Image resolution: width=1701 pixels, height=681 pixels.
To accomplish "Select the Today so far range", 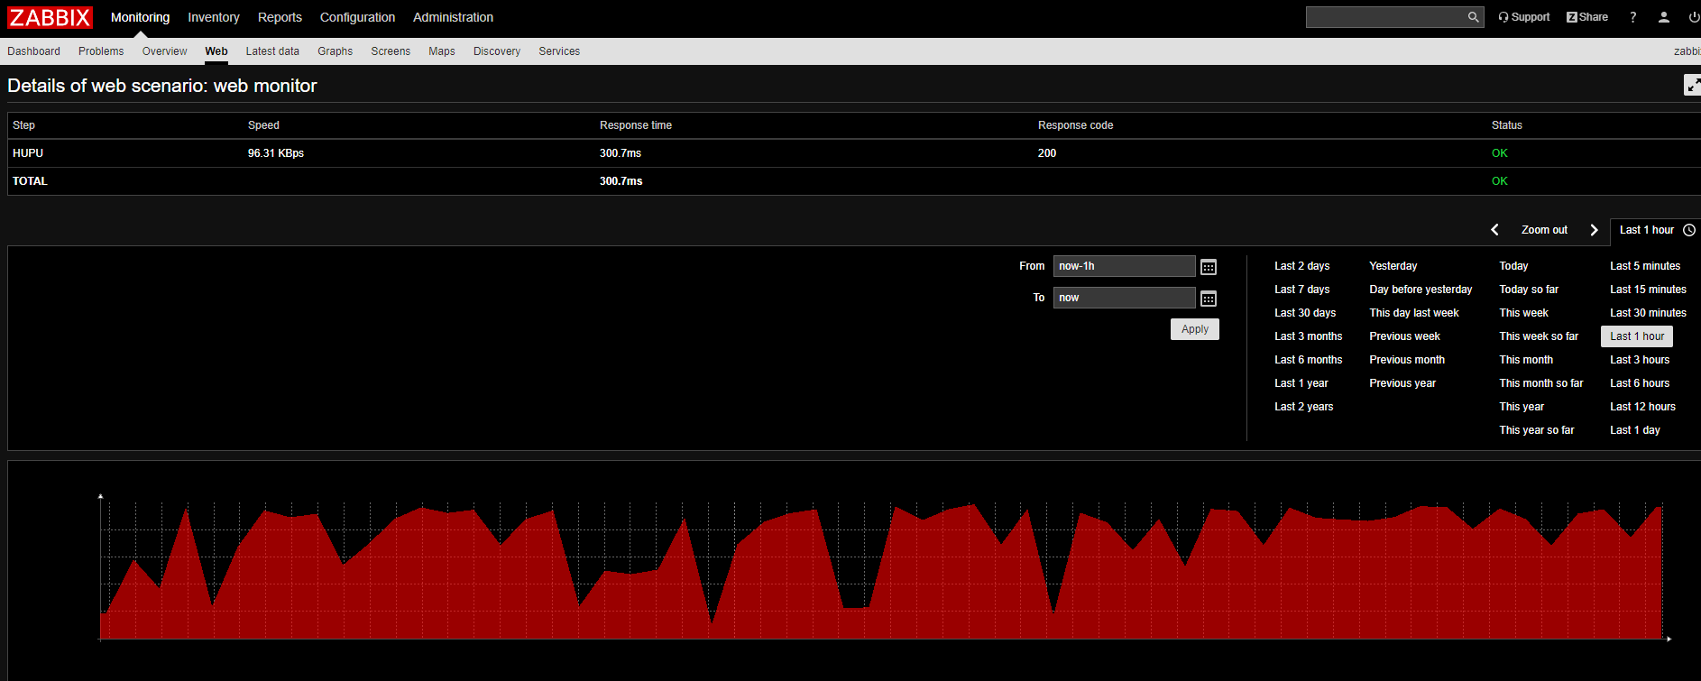I will [x=1529, y=290].
